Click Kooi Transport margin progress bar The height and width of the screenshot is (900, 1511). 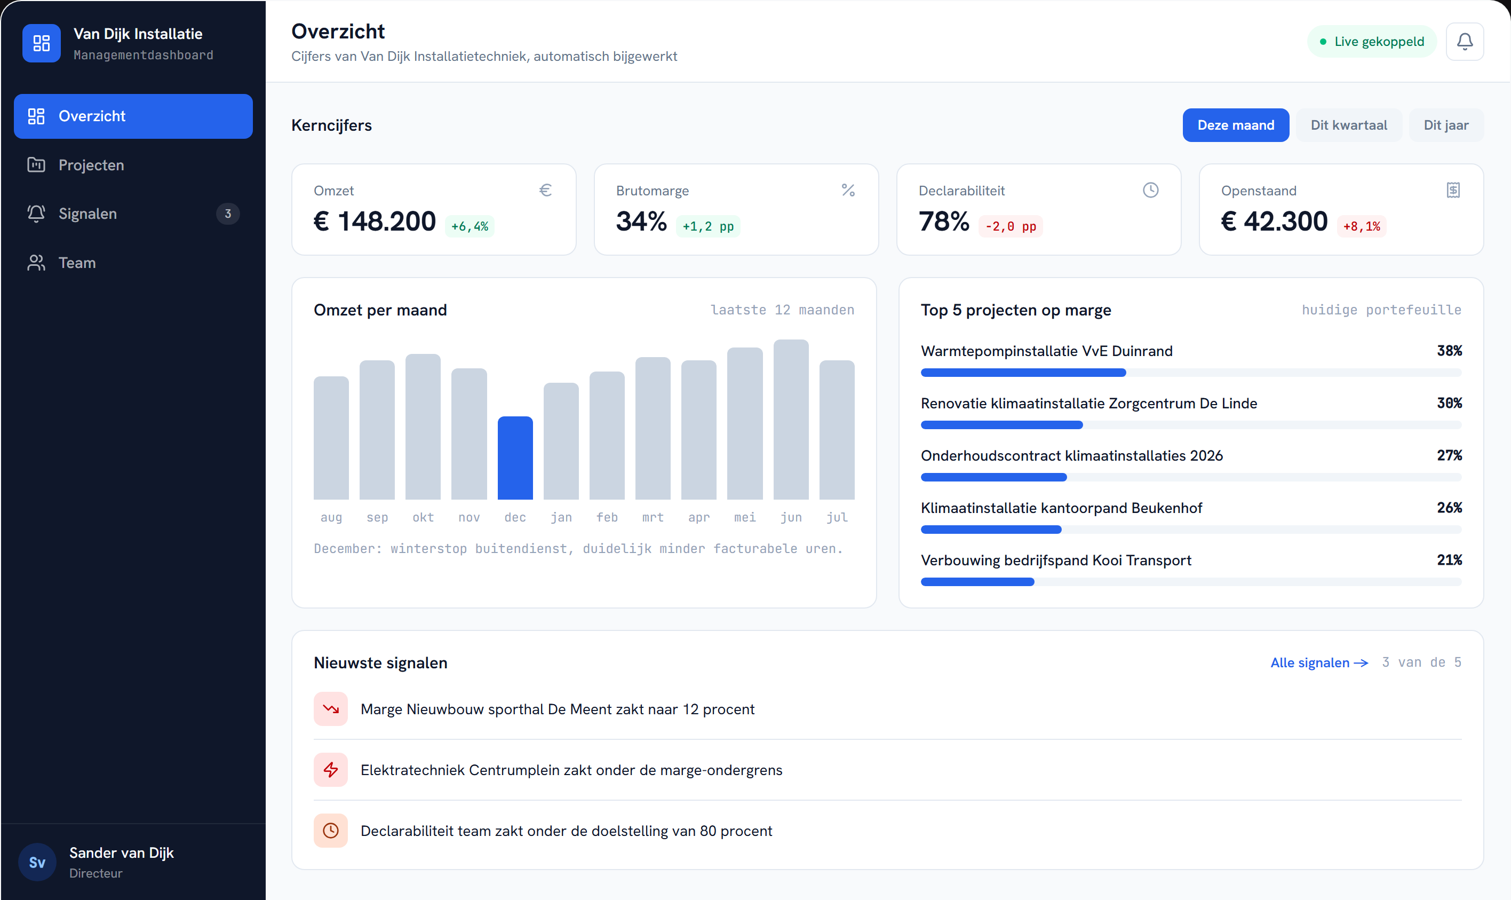click(1191, 582)
